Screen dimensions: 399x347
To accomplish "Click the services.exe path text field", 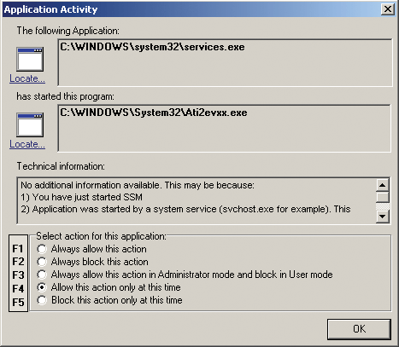I will tap(225, 62).
